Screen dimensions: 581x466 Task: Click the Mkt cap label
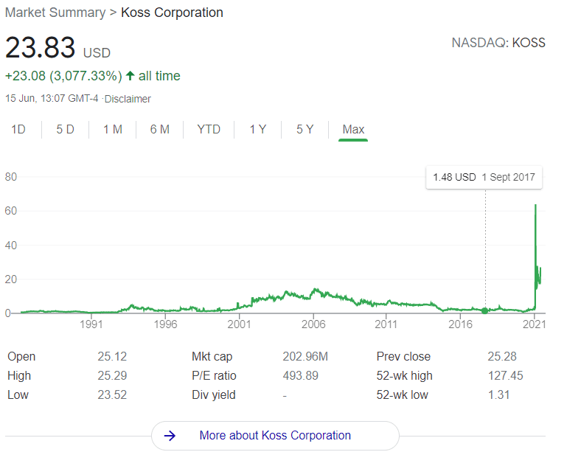[x=212, y=356]
